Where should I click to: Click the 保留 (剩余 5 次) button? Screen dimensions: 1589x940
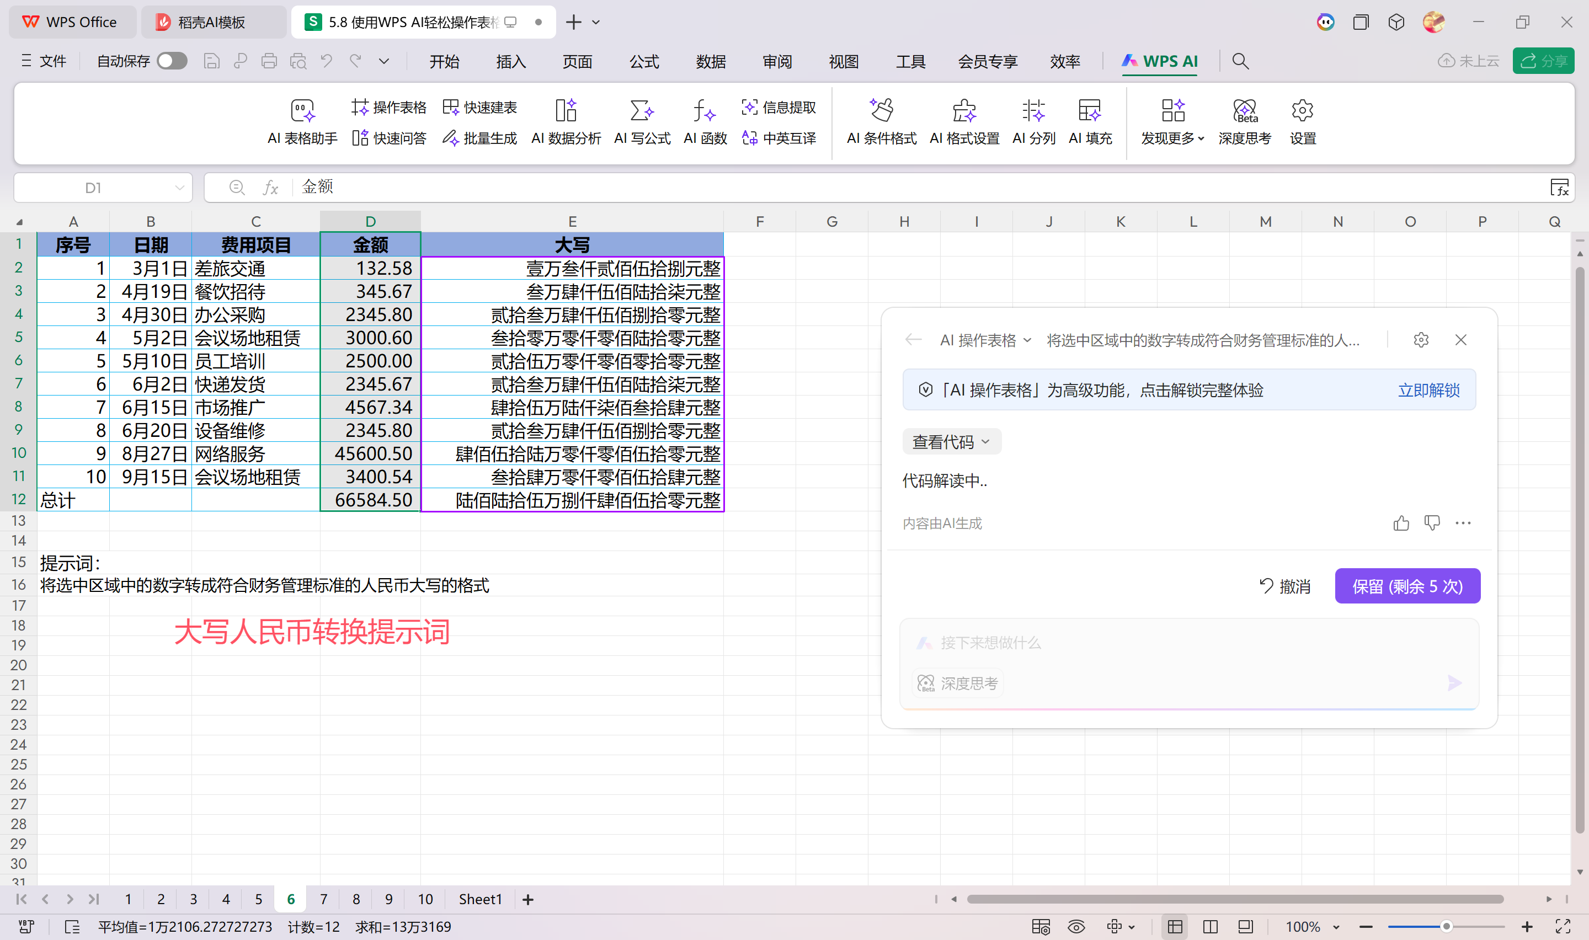tap(1407, 586)
